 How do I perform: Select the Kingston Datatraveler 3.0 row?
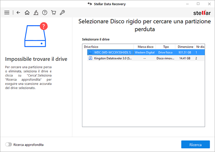pyautogui.click(x=146, y=58)
